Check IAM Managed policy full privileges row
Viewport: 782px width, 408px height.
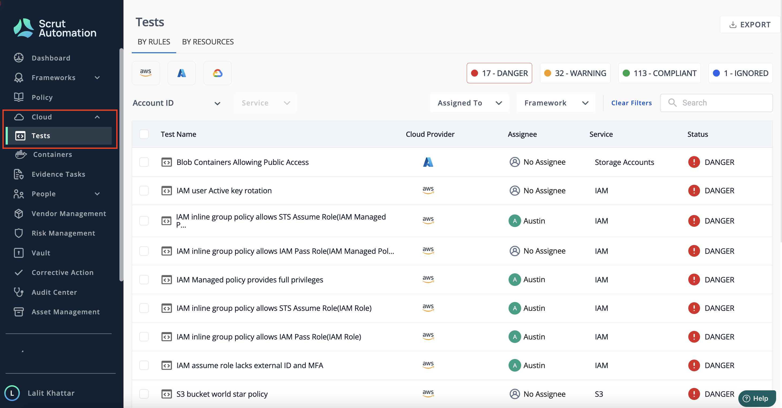coord(144,279)
